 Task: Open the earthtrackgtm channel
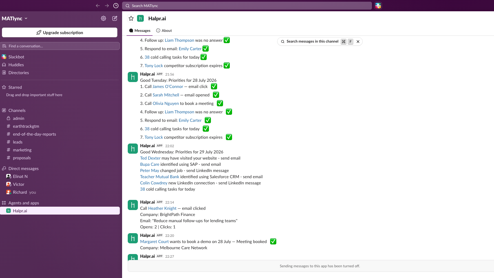[x=26, y=126]
